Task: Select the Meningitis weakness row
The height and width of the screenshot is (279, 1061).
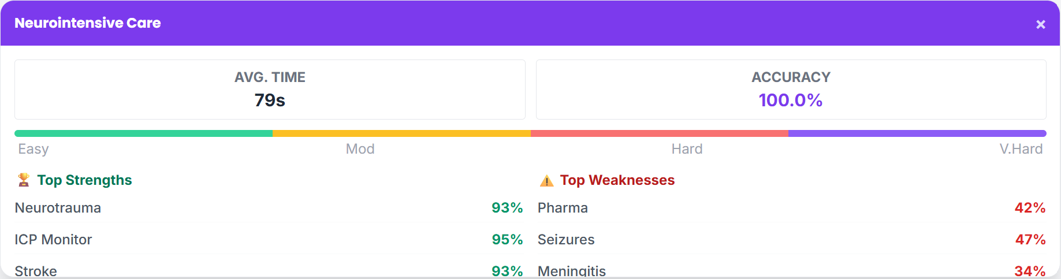Action: click(x=791, y=270)
